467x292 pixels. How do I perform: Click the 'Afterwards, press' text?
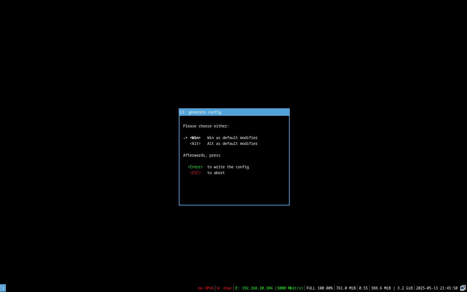point(202,155)
